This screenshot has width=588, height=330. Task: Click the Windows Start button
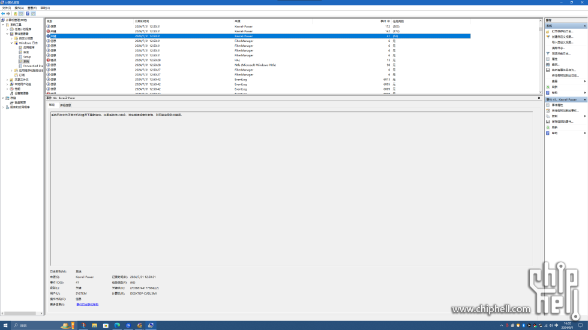[5, 326]
